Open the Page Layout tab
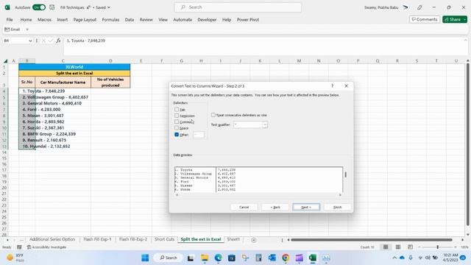Viewport: 471px width, 265px height. 85,20
